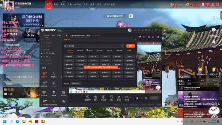
Task: Toggle the eye of the second source row
Action: click(42, 43)
